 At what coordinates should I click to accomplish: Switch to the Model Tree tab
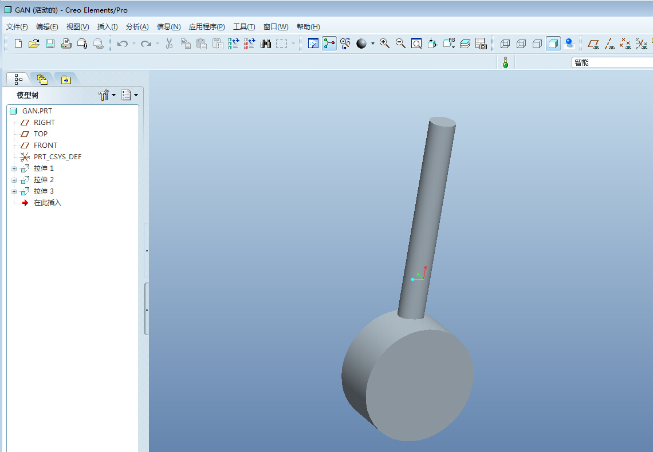(x=18, y=78)
